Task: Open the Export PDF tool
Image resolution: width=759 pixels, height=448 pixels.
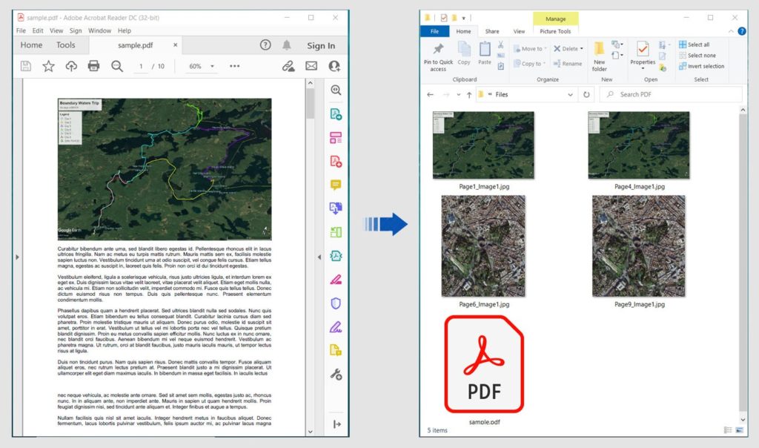Action: [x=336, y=113]
